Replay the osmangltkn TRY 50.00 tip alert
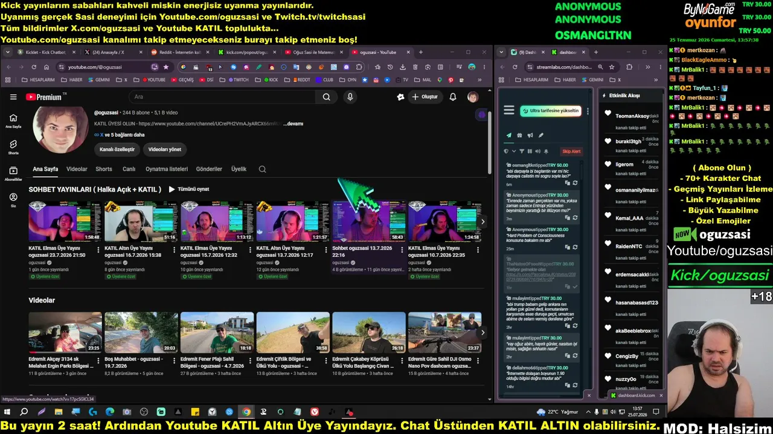 point(575,183)
